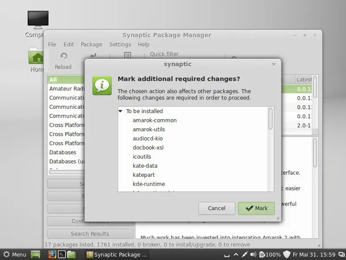This screenshot has width=346, height=260.
Task: Click the clock showing Fr Mai 31, 15:59
Action: [x=314, y=255]
